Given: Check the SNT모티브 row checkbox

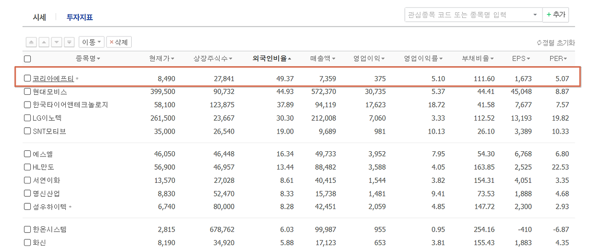Looking at the screenshot, I should 27,131.
